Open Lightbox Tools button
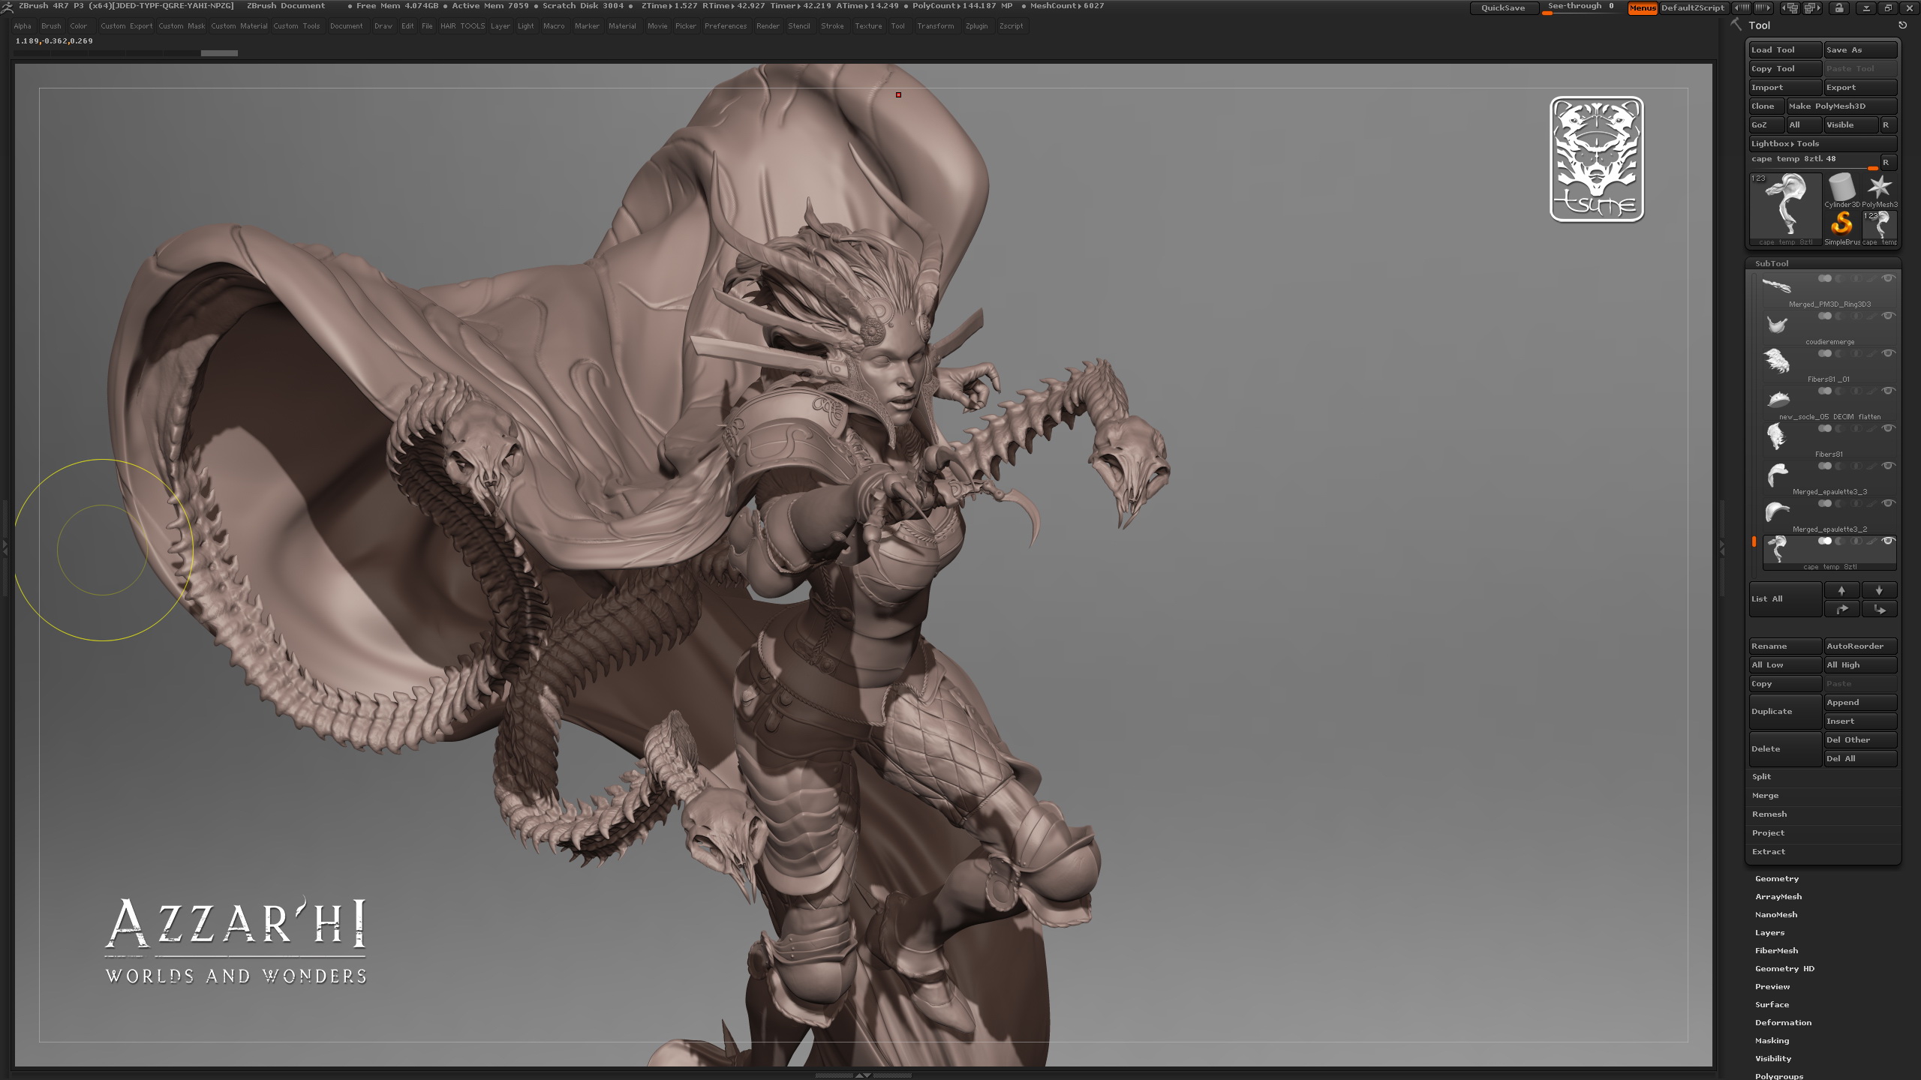The height and width of the screenshot is (1080, 1921). (1823, 144)
